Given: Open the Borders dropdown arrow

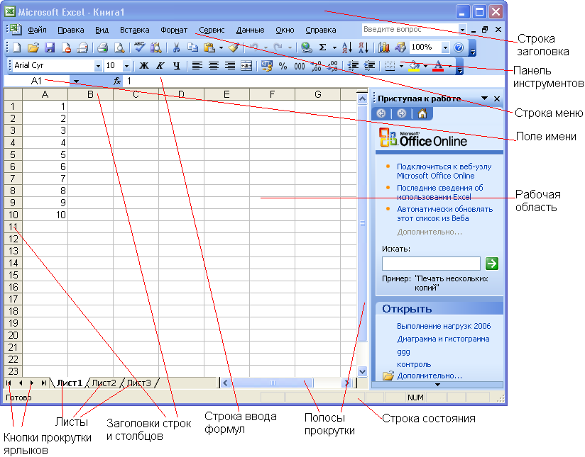Looking at the screenshot, I should pos(401,67).
